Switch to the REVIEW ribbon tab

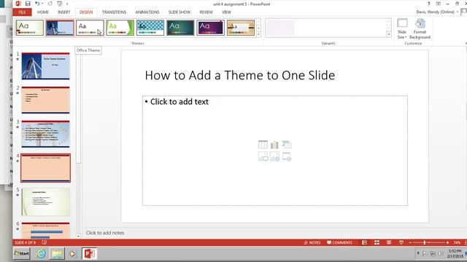pyautogui.click(x=206, y=12)
